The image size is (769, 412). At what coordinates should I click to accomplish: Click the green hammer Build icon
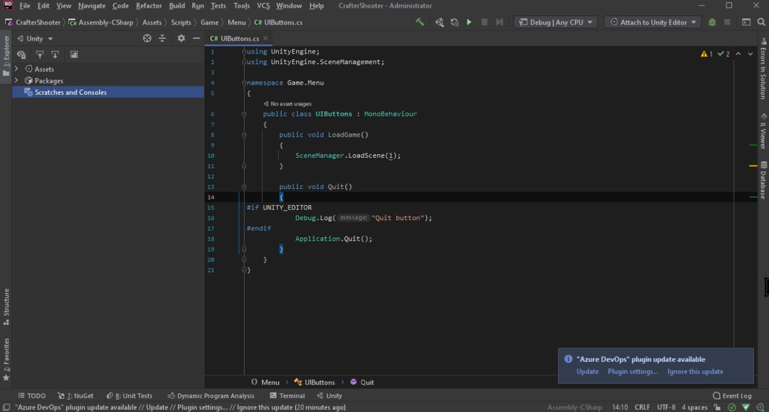pos(420,22)
